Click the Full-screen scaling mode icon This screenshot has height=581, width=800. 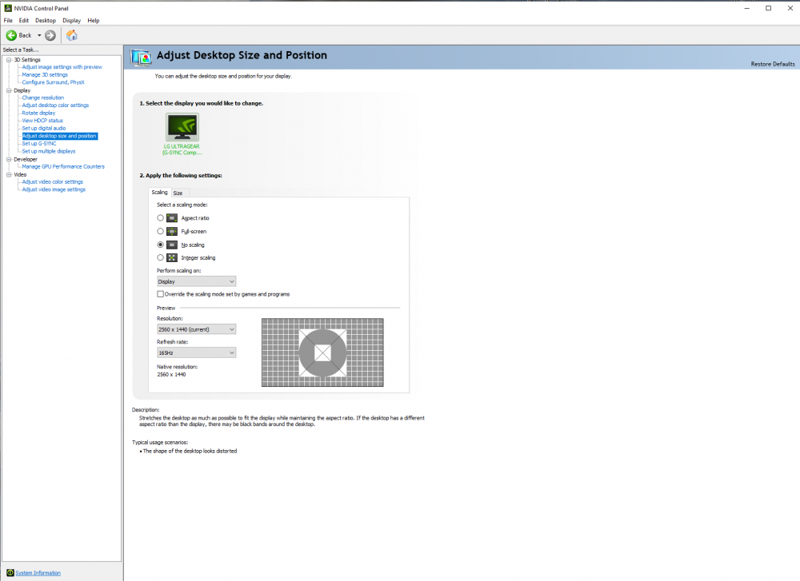(x=171, y=231)
